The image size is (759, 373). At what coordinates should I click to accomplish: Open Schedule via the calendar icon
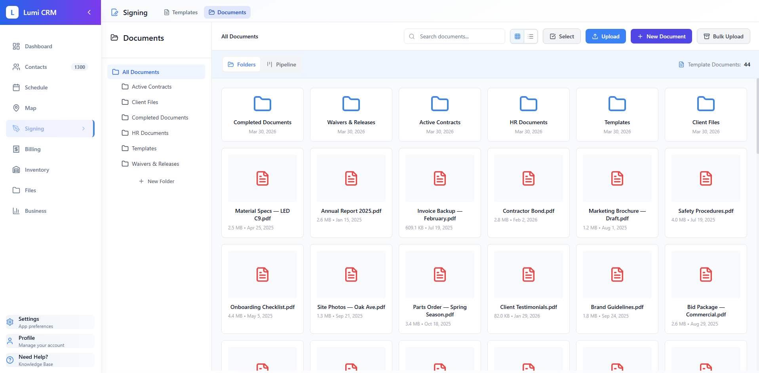16,87
